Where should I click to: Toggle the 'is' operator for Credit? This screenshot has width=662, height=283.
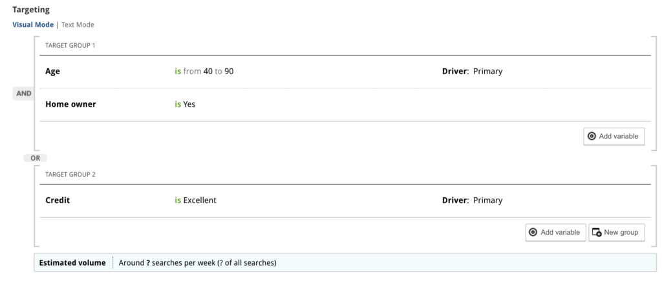178,200
